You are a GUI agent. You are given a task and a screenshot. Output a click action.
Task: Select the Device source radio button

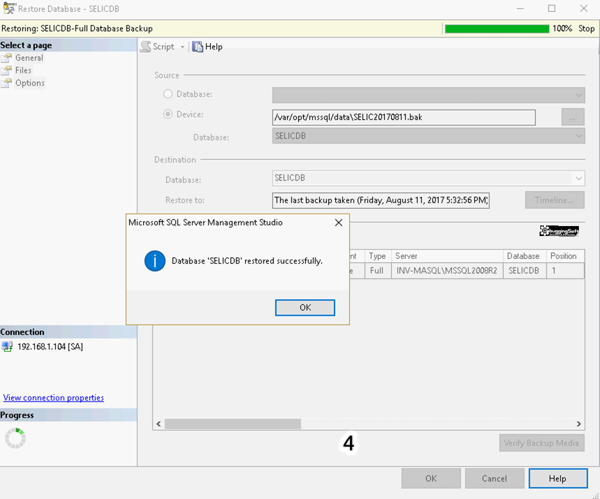[x=168, y=114]
